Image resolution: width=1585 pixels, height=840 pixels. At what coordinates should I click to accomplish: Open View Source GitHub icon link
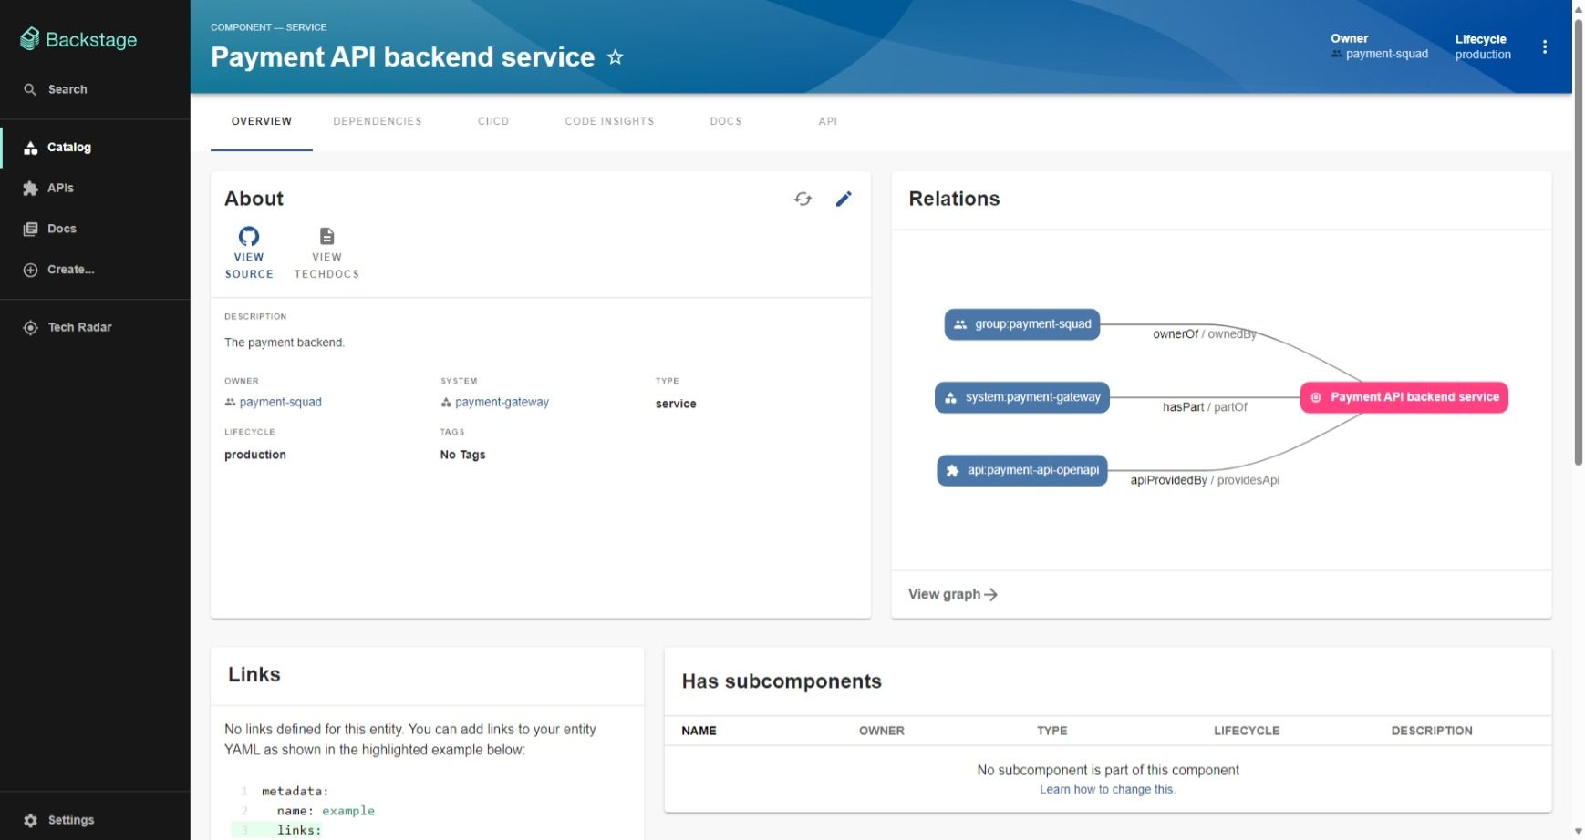249,237
